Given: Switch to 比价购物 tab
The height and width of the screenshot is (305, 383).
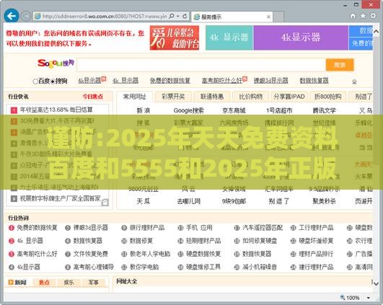Looking at the screenshot, I should (250, 97).
